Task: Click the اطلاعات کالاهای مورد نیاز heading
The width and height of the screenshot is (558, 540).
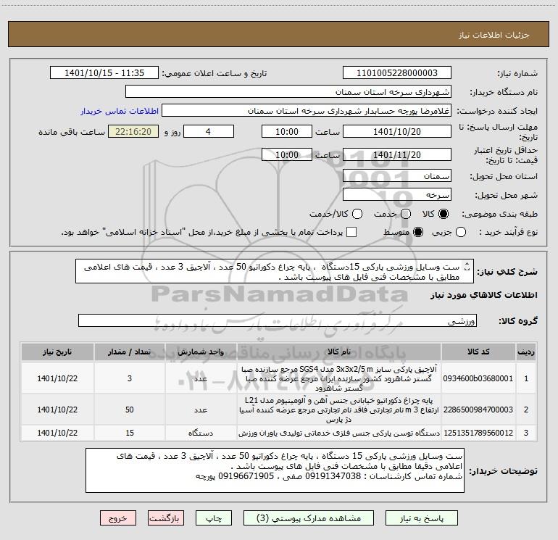Action: point(484,295)
